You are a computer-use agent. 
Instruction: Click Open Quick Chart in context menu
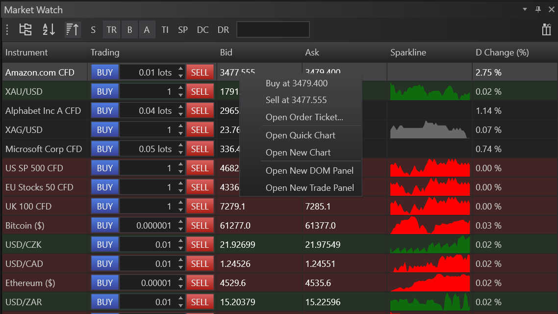(300, 135)
